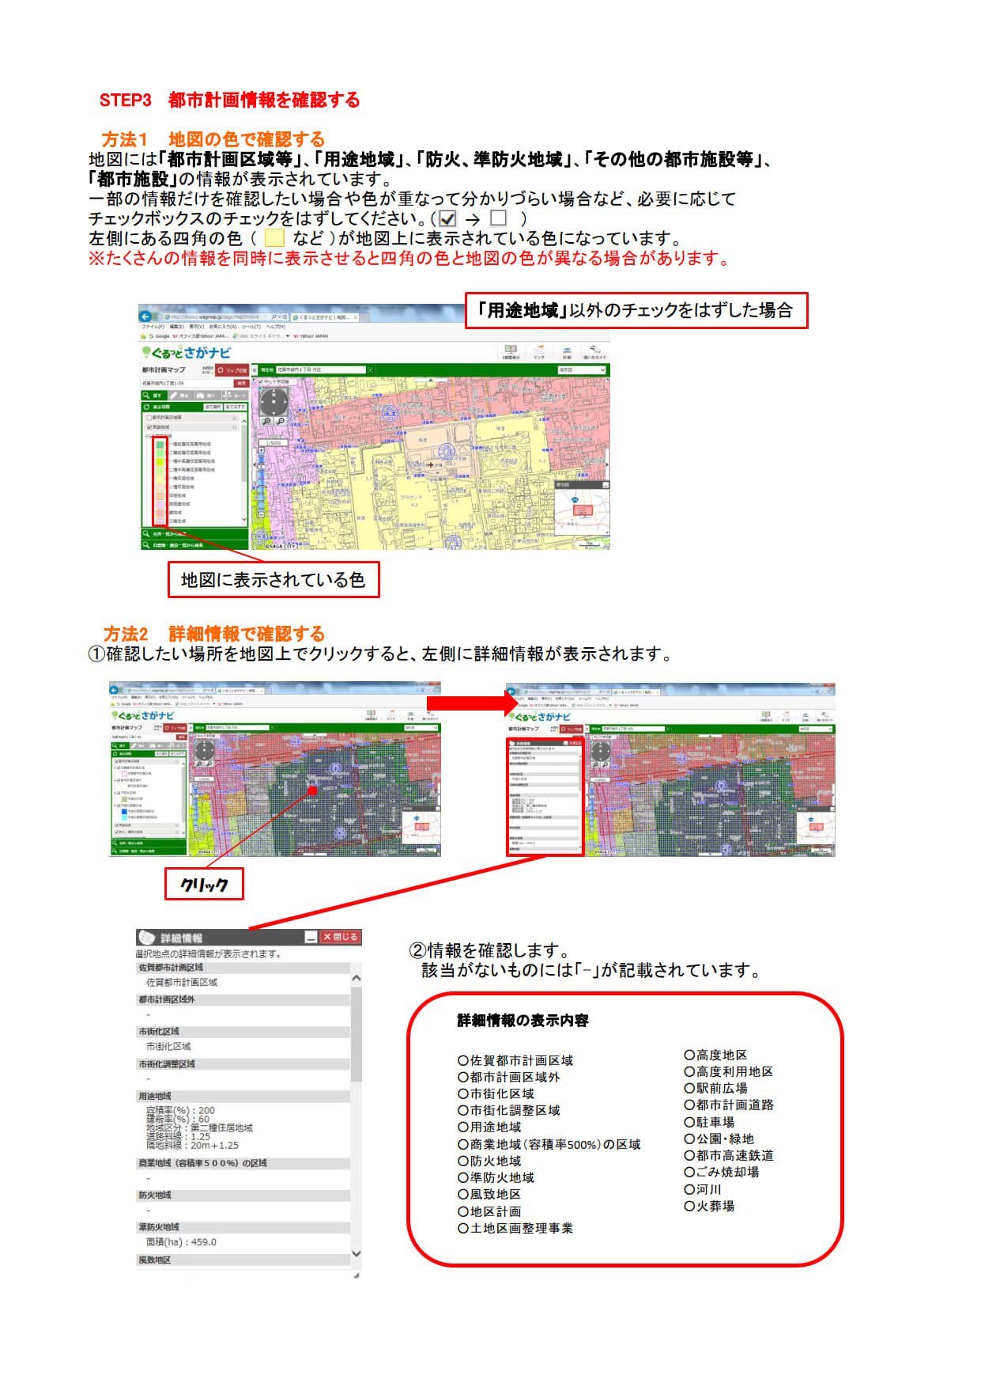Open 2画面表示 icon in top screenshot header
This screenshot has width=981, height=1387.
tap(511, 352)
